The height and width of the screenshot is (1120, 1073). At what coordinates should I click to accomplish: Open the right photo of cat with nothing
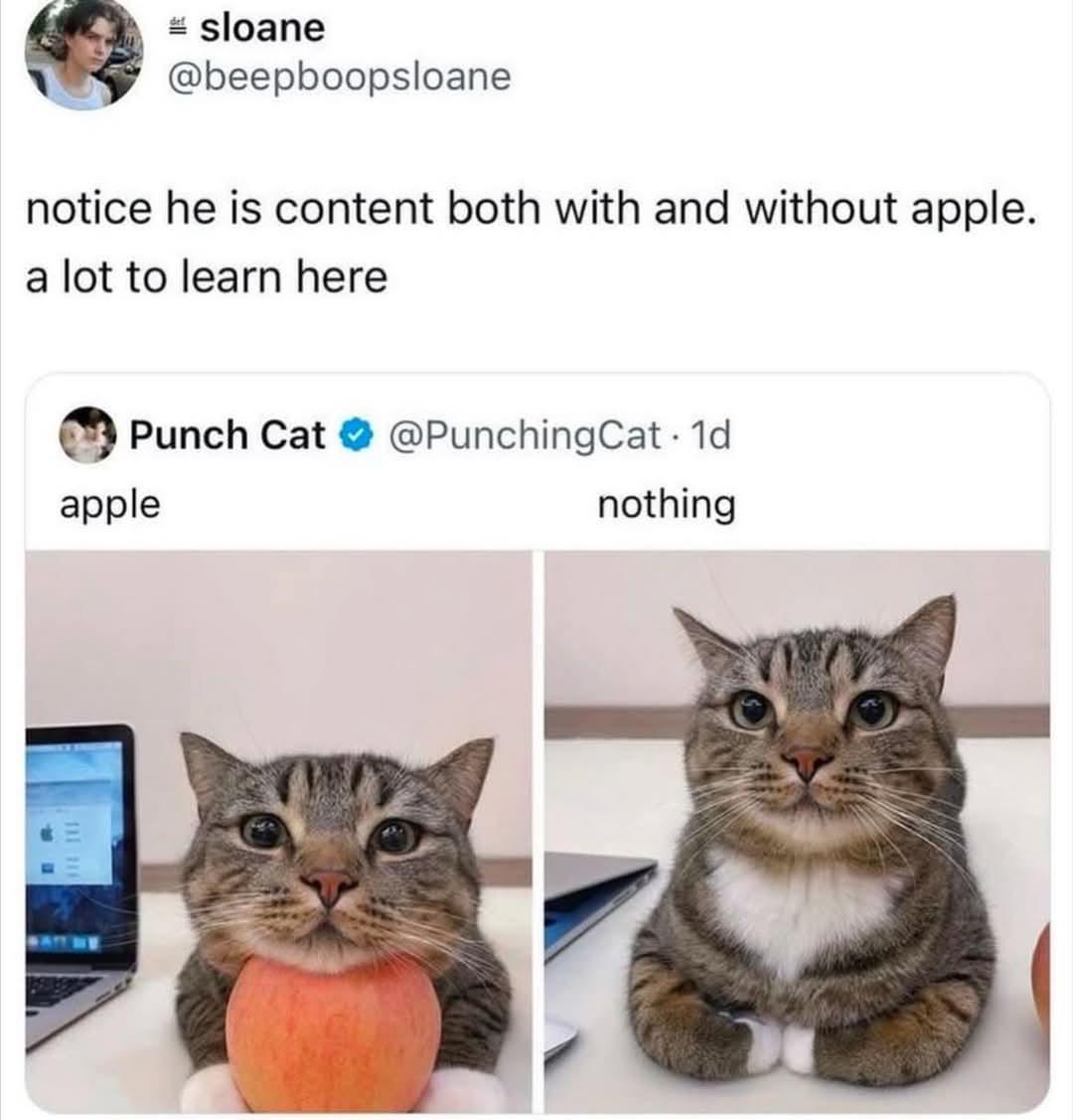point(797,831)
